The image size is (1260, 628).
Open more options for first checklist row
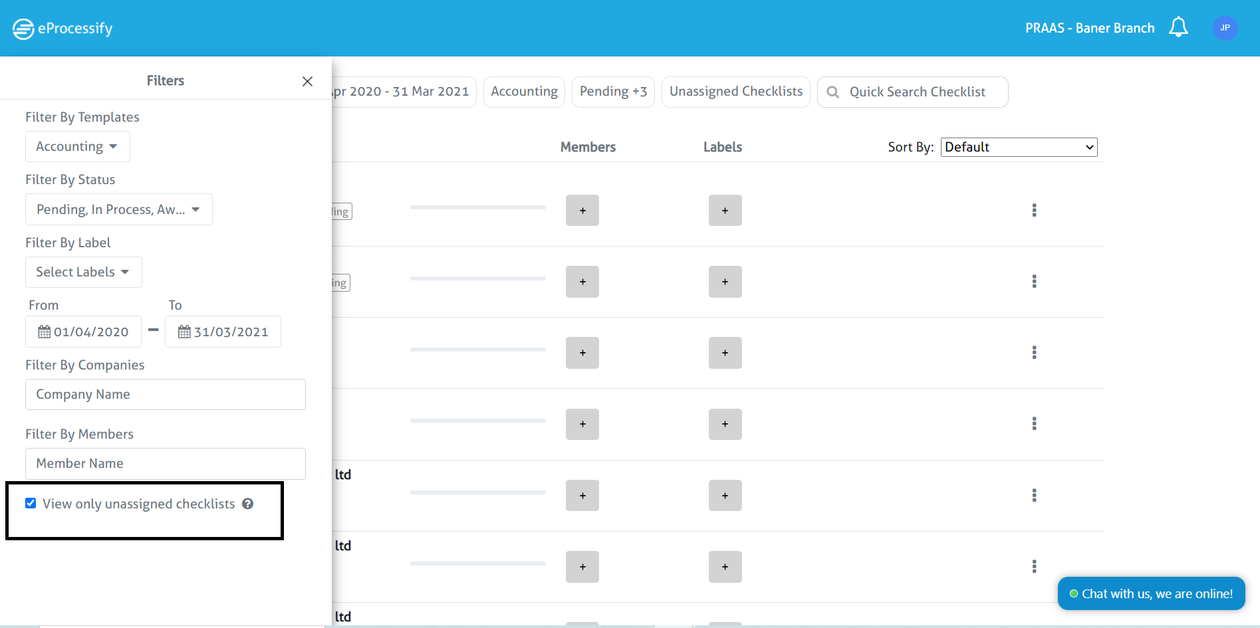[x=1034, y=210]
